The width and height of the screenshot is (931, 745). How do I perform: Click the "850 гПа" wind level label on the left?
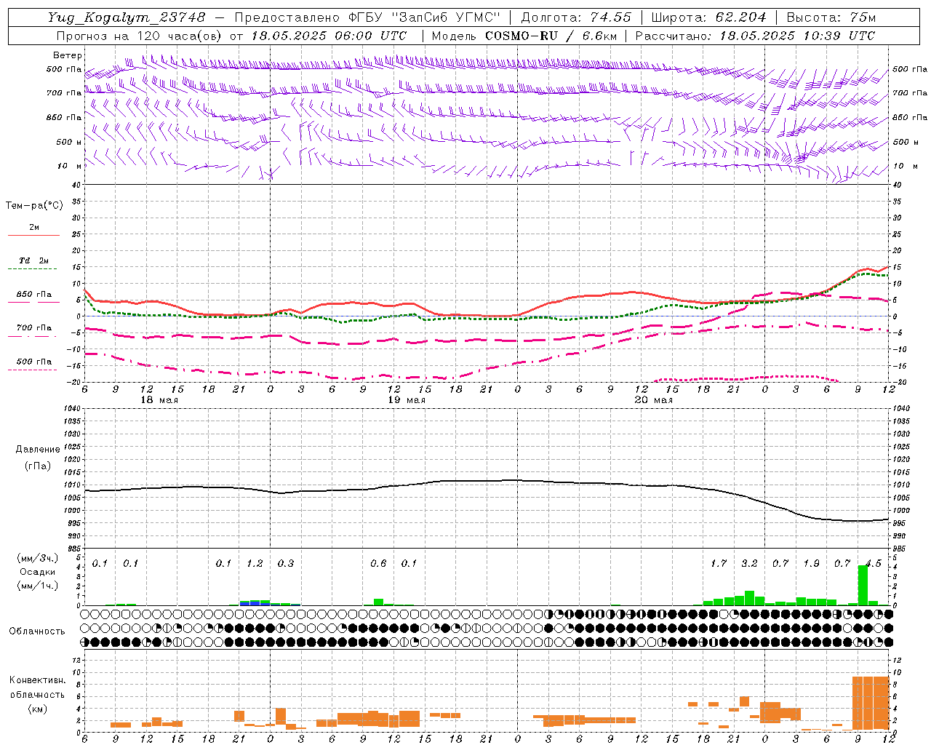64,117
